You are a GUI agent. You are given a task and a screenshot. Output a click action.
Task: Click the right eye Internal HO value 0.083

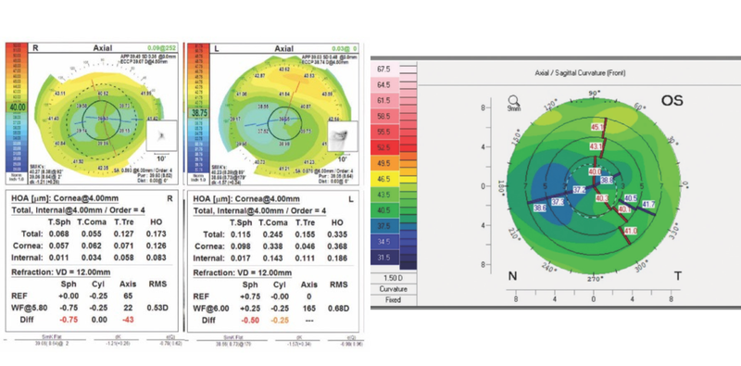156,258
